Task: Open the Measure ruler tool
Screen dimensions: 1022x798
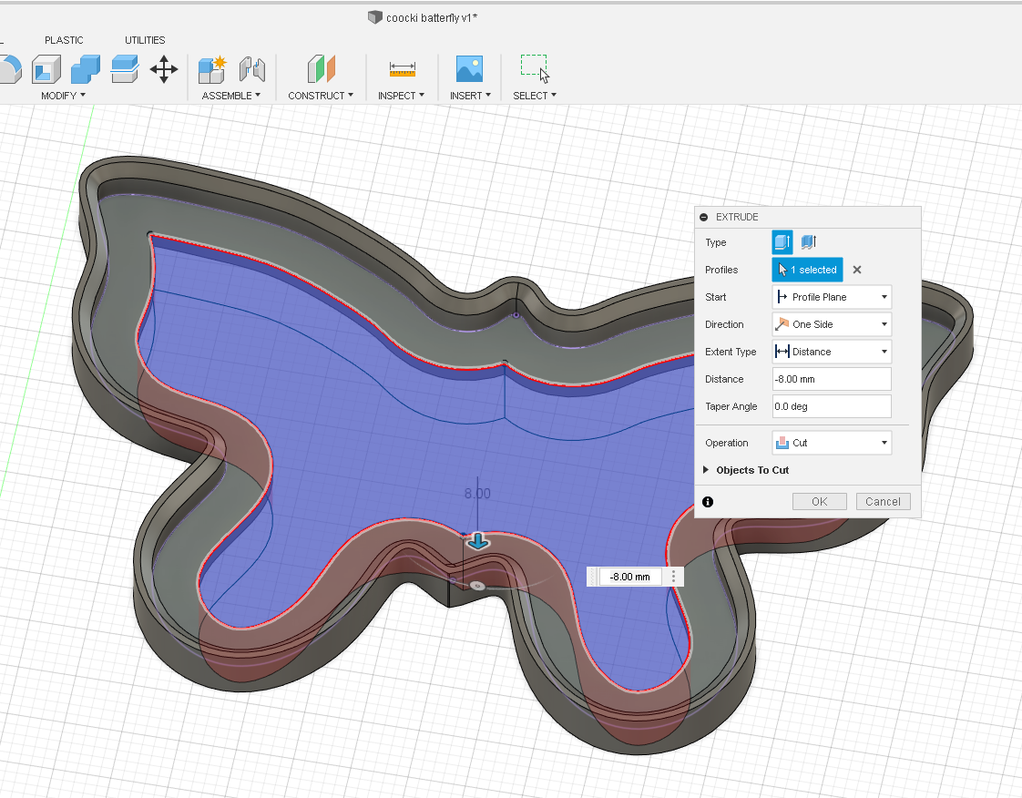Action: 402,69
